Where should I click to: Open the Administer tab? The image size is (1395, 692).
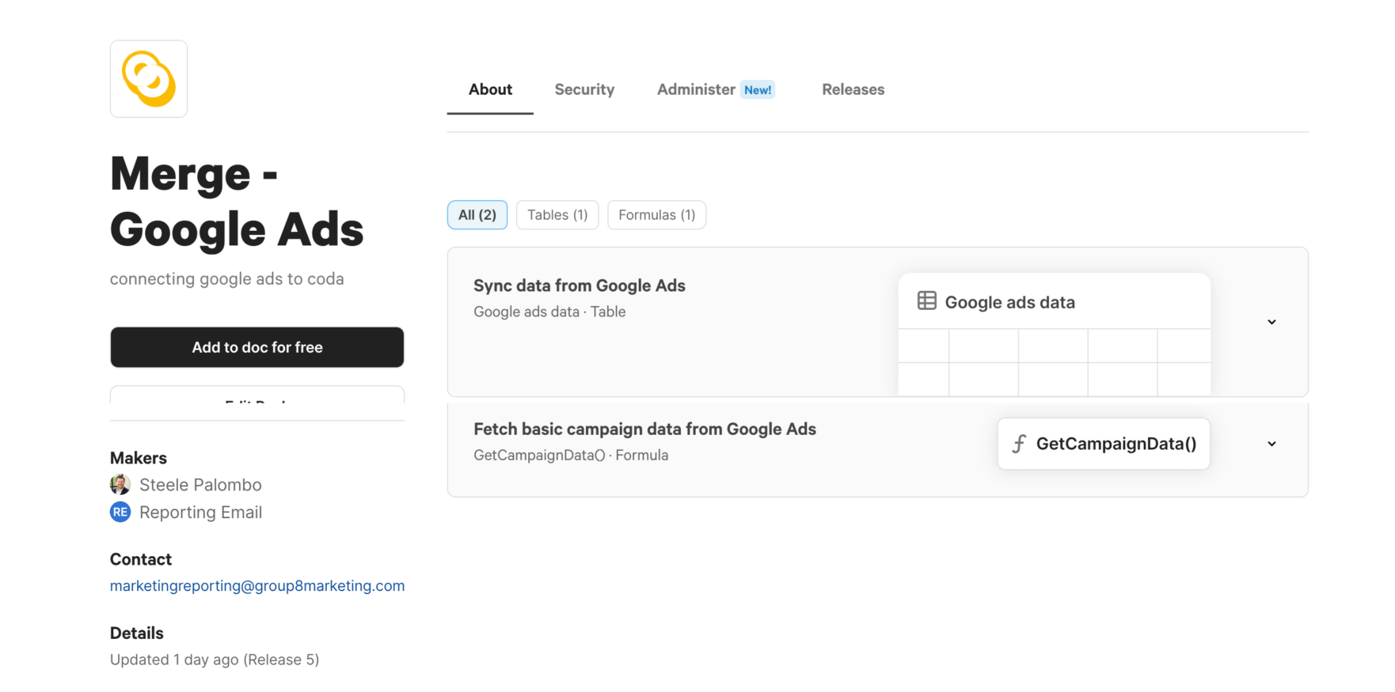tap(696, 90)
